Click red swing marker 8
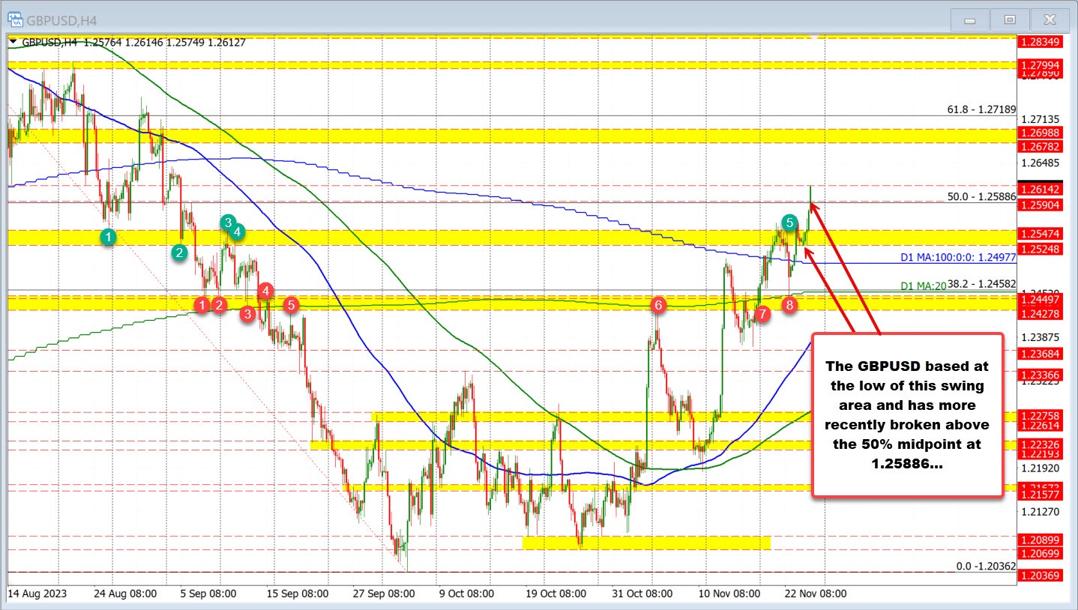The width and height of the screenshot is (1078, 610). (789, 305)
